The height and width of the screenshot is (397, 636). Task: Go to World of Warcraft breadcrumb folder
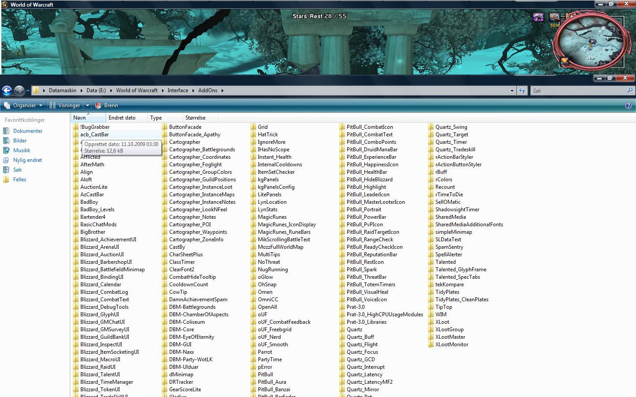tap(136, 90)
